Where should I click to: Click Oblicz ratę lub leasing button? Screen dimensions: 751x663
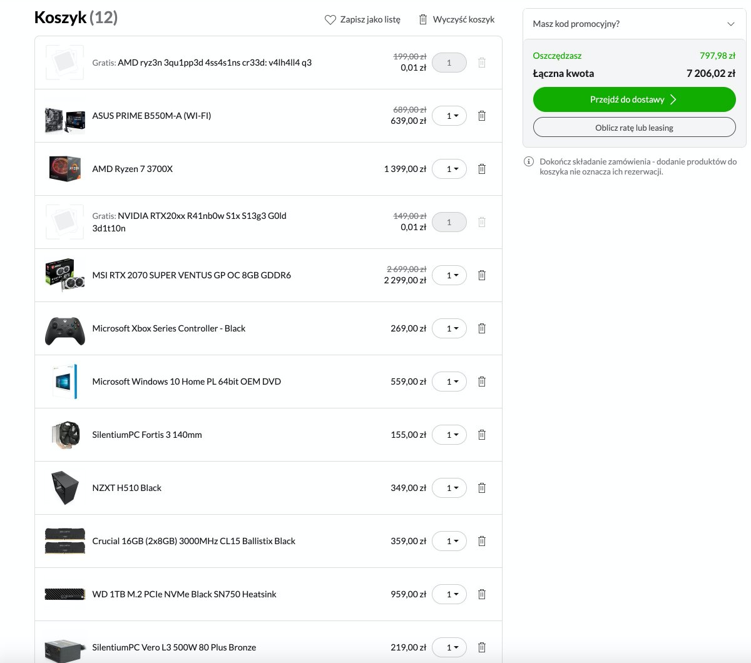tap(634, 128)
